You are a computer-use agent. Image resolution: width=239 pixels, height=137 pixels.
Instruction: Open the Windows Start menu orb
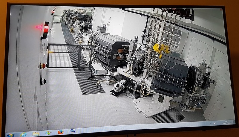pos(11,135)
